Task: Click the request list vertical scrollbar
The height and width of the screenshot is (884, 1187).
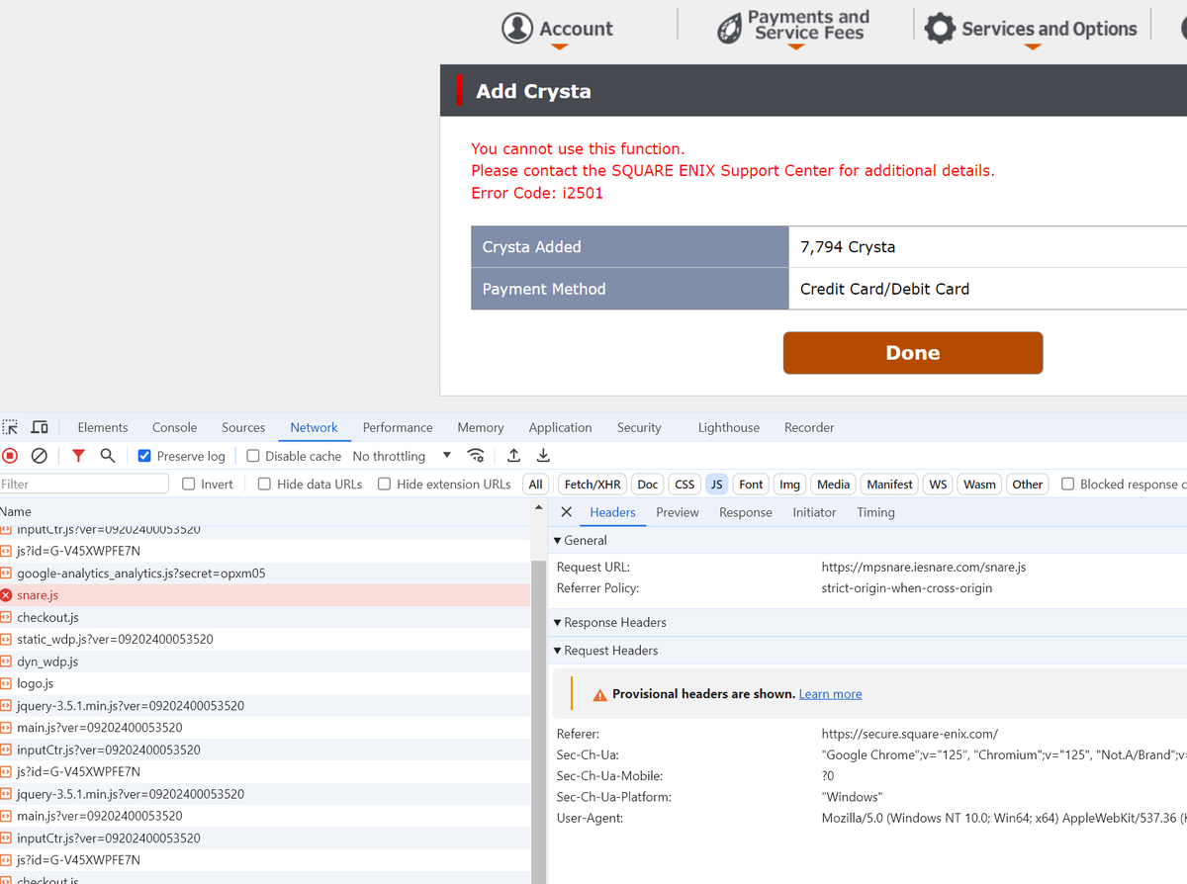Action: [x=539, y=722]
